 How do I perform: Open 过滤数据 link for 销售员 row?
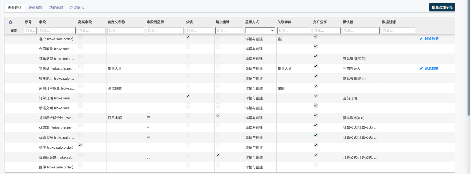click(x=431, y=68)
